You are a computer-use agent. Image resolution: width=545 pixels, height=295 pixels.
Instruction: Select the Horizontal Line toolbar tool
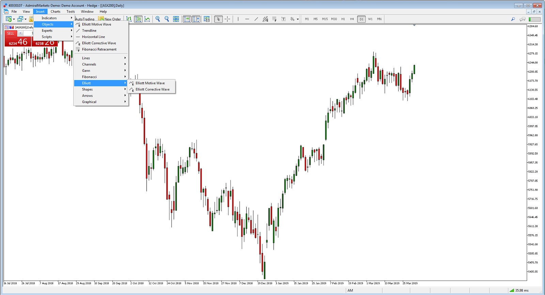247,19
